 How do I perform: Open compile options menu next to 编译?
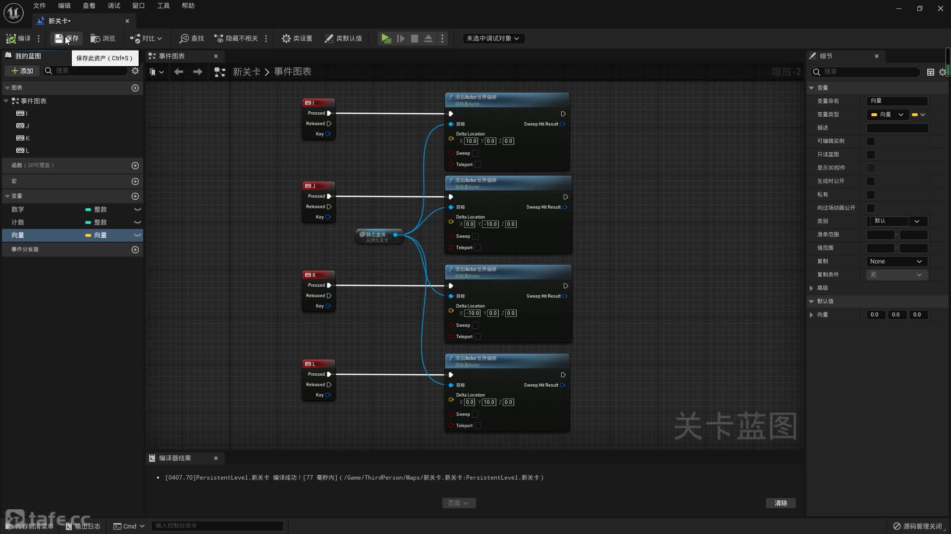(39, 39)
